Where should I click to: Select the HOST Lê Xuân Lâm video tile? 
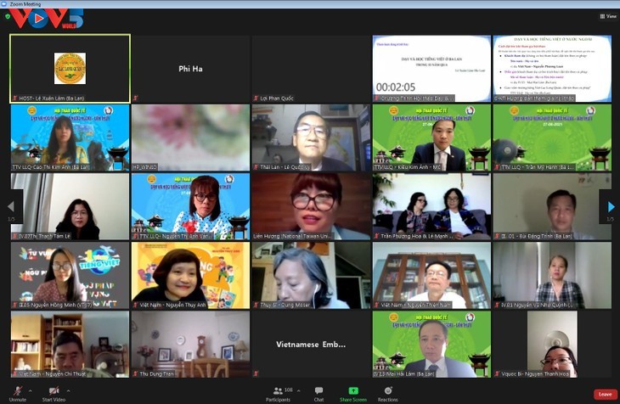(70, 69)
